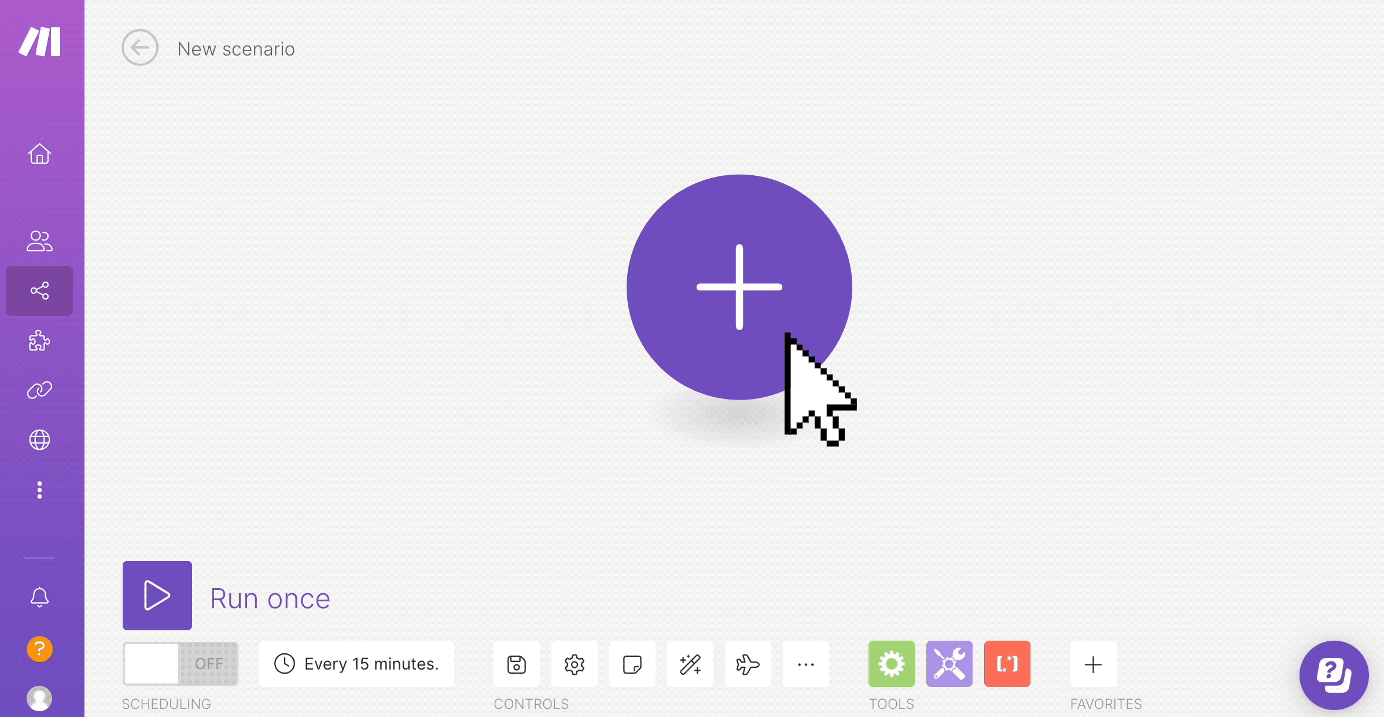Click the green tools gear icon
Image resolution: width=1384 pixels, height=717 pixels.
click(x=892, y=664)
